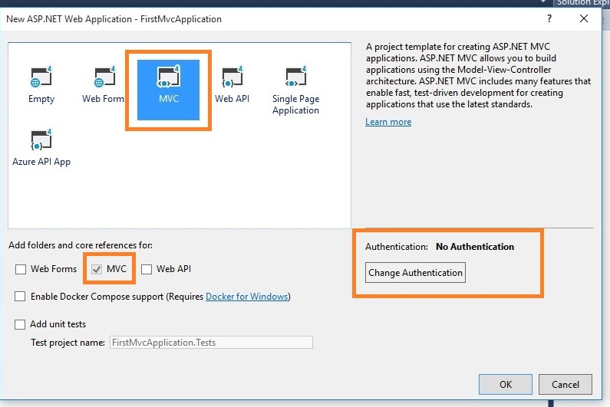Close the New ASP.NET Web Application dialog
This screenshot has width=610, height=407.
[x=584, y=18]
